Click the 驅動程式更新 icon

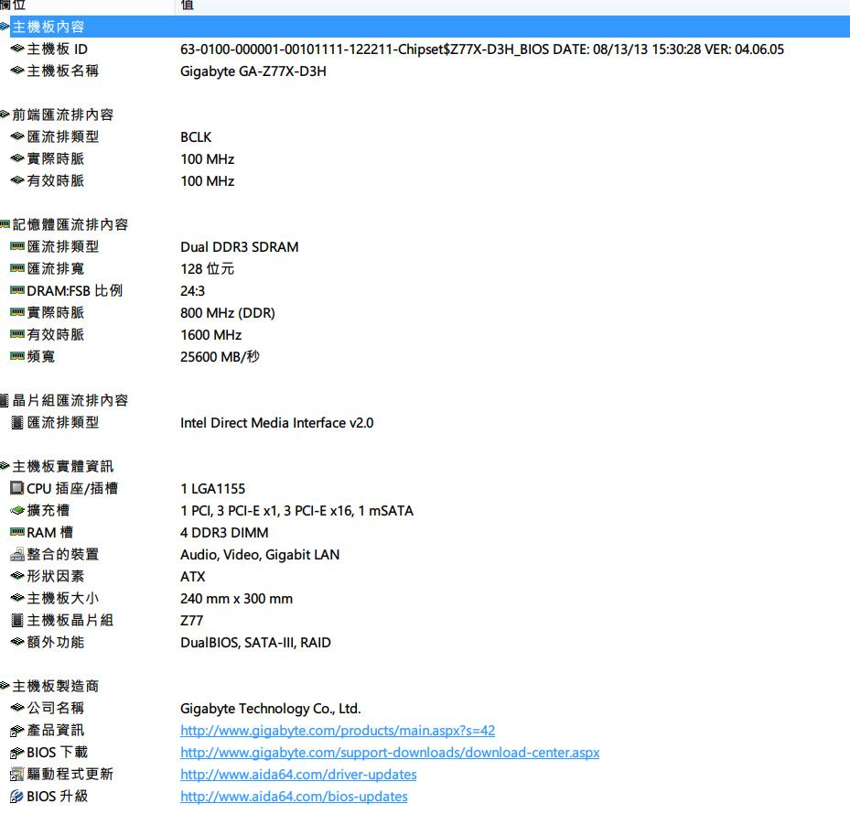[x=17, y=774]
